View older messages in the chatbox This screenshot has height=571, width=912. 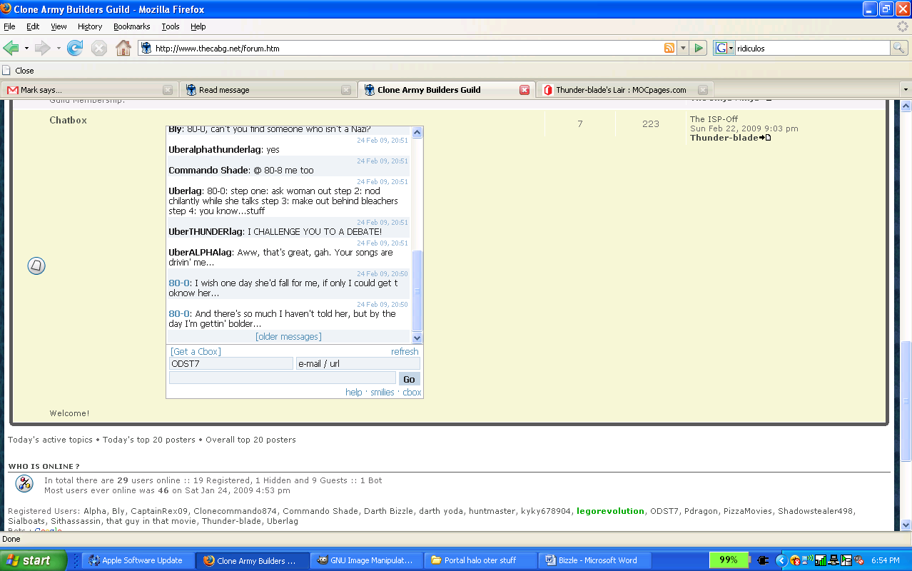(x=288, y=335)
